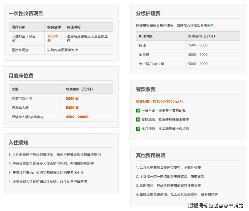The width and height of the screenshot is (249, 211).
Task: Click the 分级护理费 heading
Action: (148, 13)
